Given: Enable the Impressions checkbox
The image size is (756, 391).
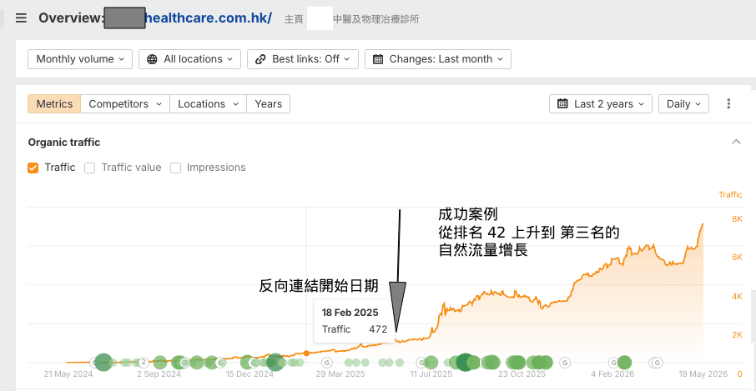Looking at the screenshot, I should (175, 168).
